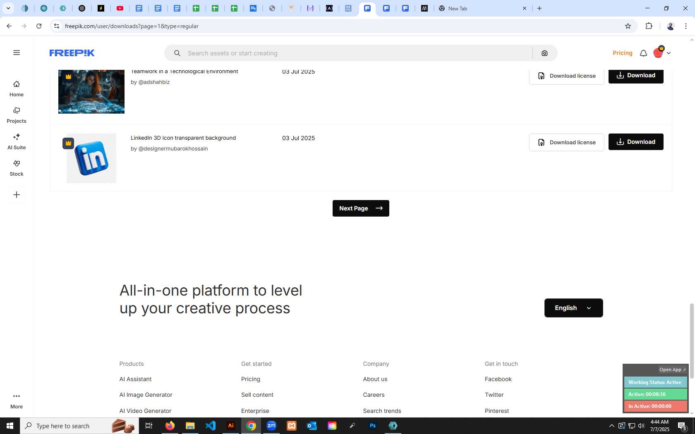Open AI Image Generator footer link
This screenshot has width=695, height=434.
pyautogui.click(x=146, y=395)
